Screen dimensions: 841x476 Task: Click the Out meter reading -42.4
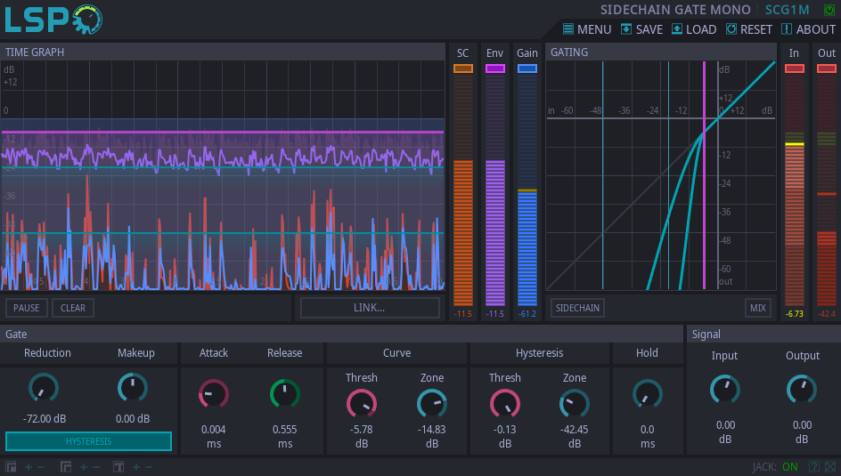827,314
